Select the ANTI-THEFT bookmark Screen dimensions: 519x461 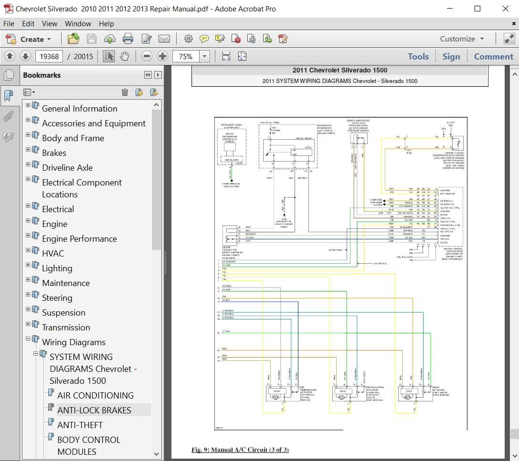pyautogui.click(x=80, y=425)
